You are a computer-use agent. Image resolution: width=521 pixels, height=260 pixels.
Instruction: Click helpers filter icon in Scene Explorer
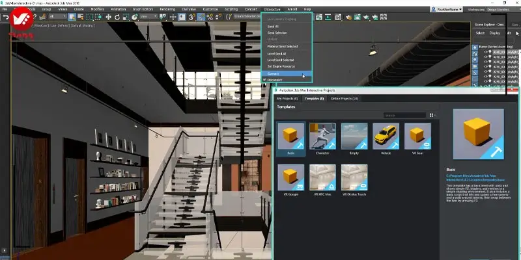point(475,72)
